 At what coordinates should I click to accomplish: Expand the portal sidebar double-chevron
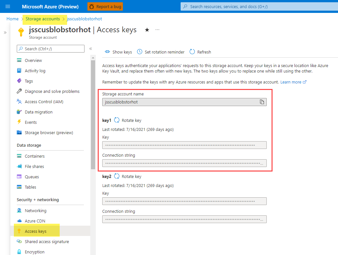tap(5, 33)
